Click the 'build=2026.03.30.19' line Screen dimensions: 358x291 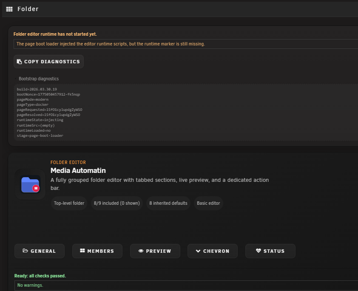[x=37, y=89]
